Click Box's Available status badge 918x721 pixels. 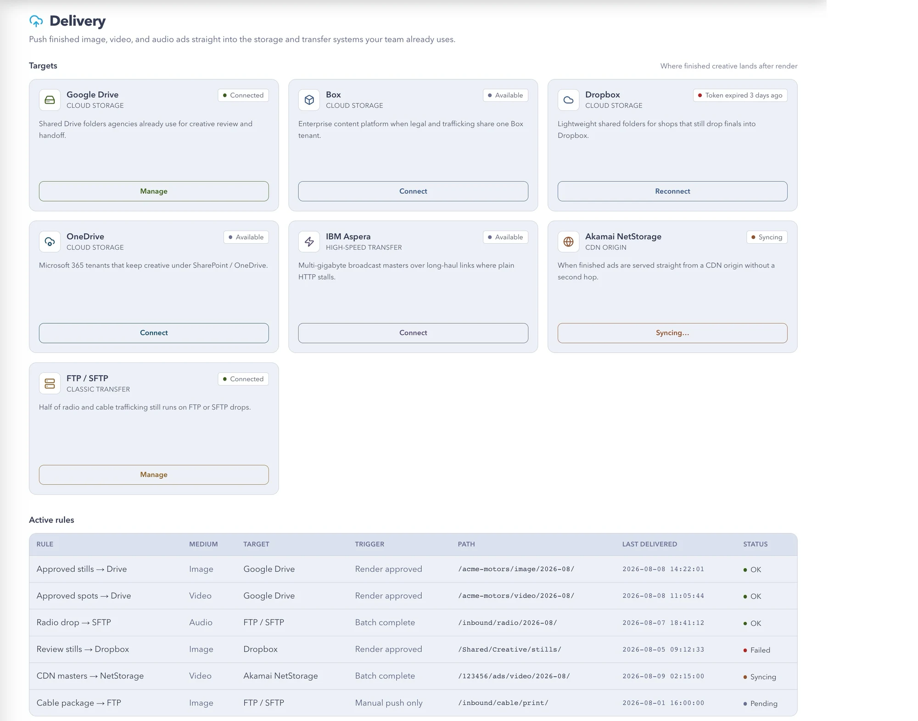point(505,95)
